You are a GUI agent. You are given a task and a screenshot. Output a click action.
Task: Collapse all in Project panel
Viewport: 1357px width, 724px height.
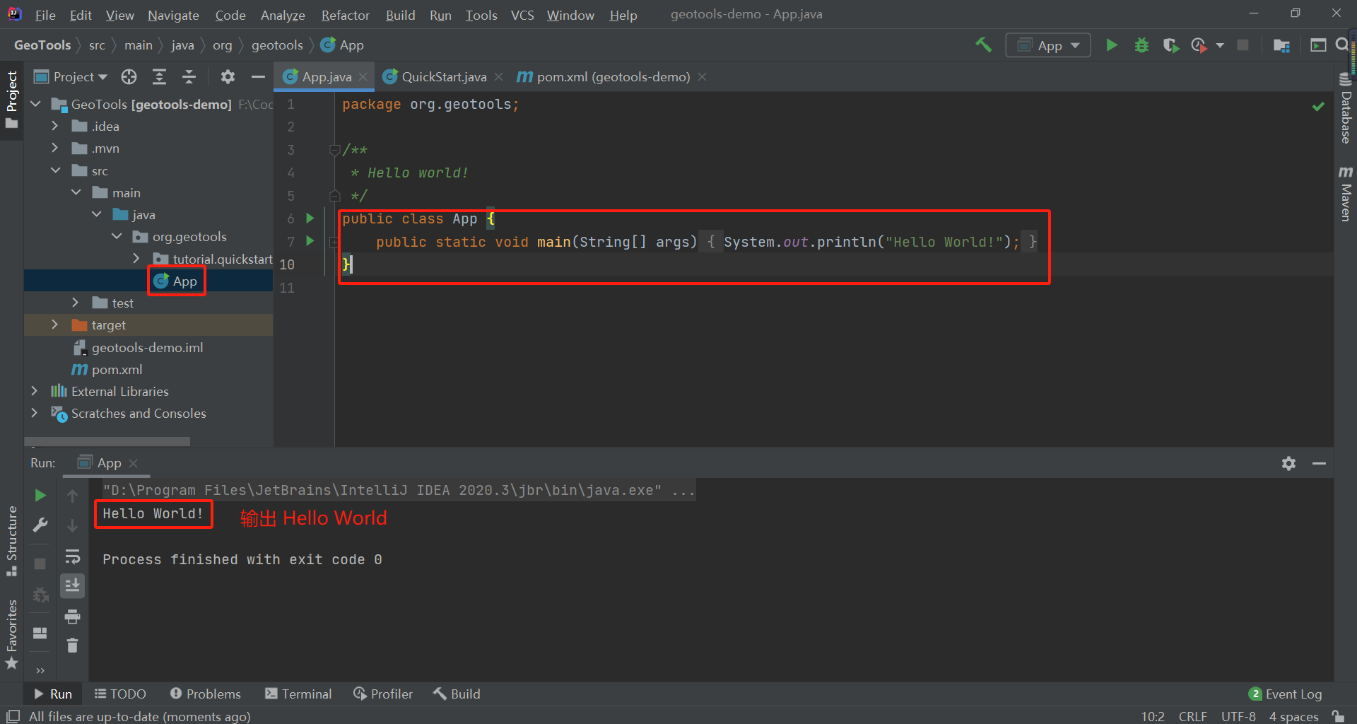[x=189, y=76]
